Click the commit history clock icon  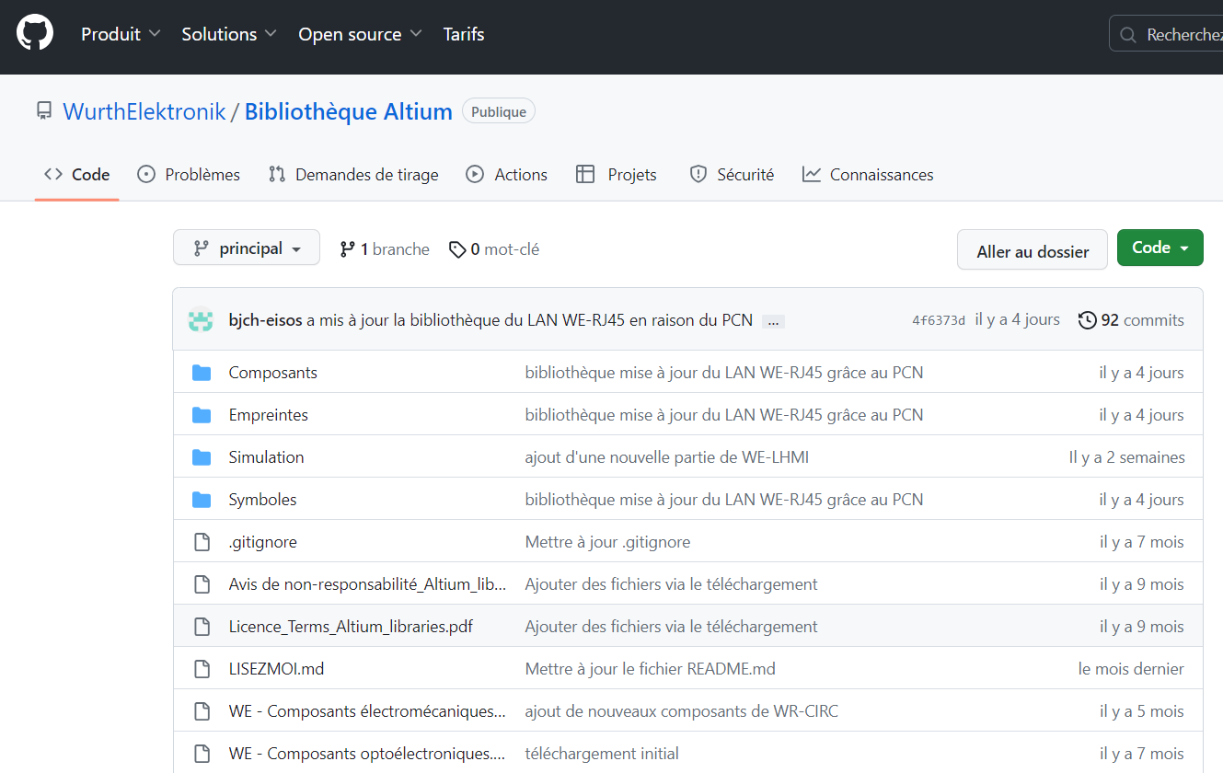click(1087, 320)
